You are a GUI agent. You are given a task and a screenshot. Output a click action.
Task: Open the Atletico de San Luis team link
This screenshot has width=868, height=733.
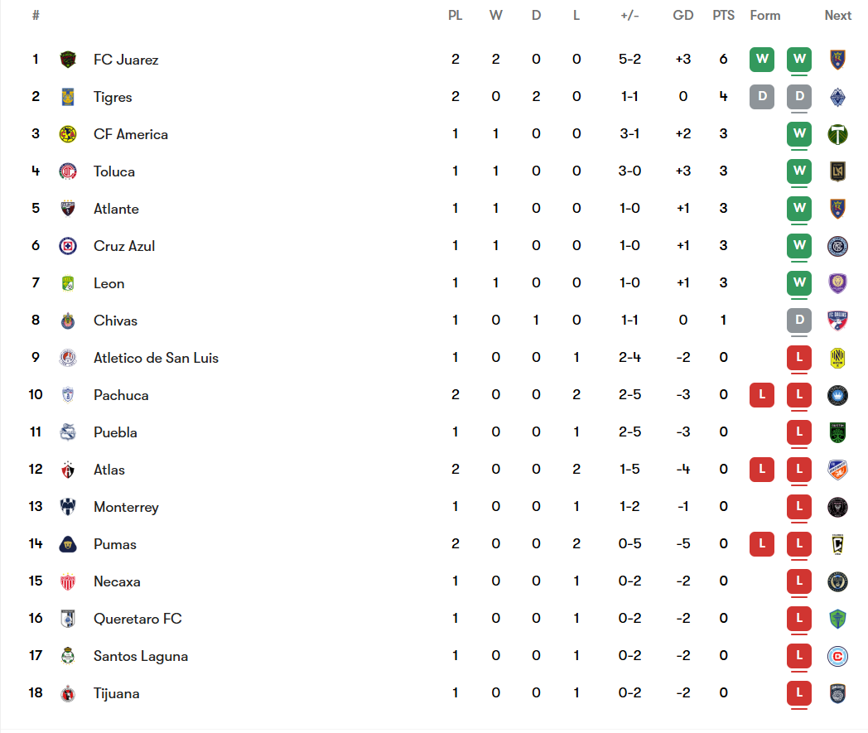pyautogui.click(x=156, y=358)
